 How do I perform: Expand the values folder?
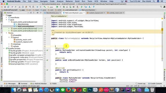(9, 46)
